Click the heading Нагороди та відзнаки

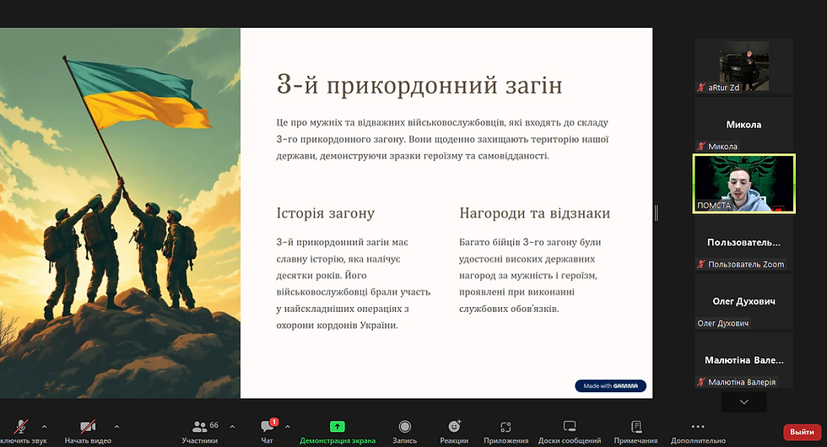point(534,213)
